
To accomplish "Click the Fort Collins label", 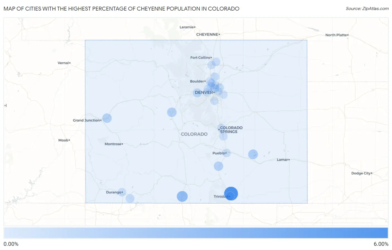I will 200,58.
